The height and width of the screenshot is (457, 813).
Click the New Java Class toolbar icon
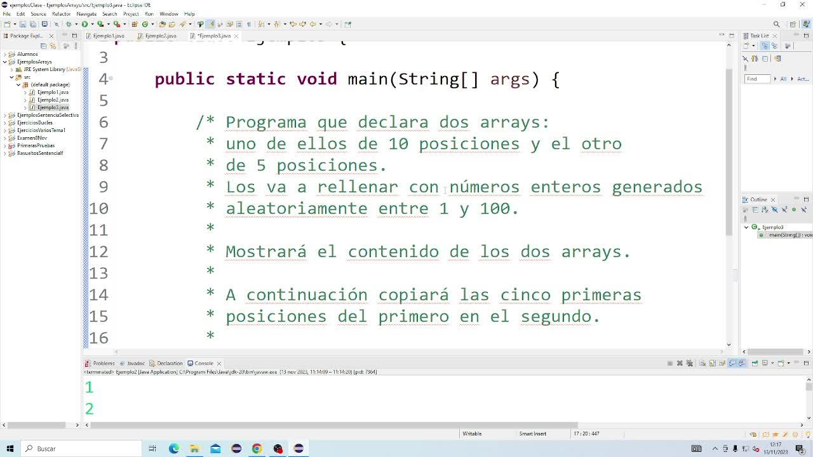pos(145,24)
